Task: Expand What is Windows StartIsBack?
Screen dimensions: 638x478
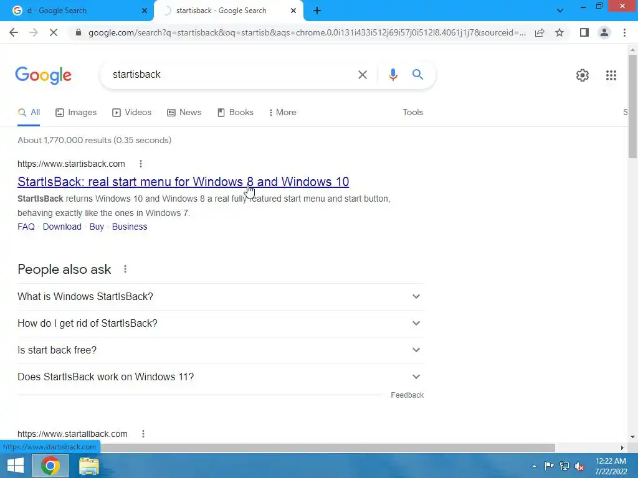Action: [x=221, y=296]
